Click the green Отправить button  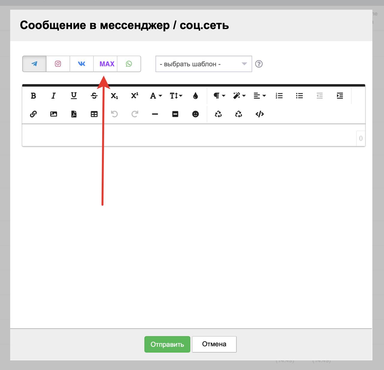click(x=167, y=344)
